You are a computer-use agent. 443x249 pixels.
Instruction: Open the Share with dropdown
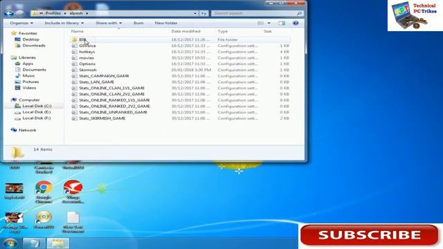(109, 23)
